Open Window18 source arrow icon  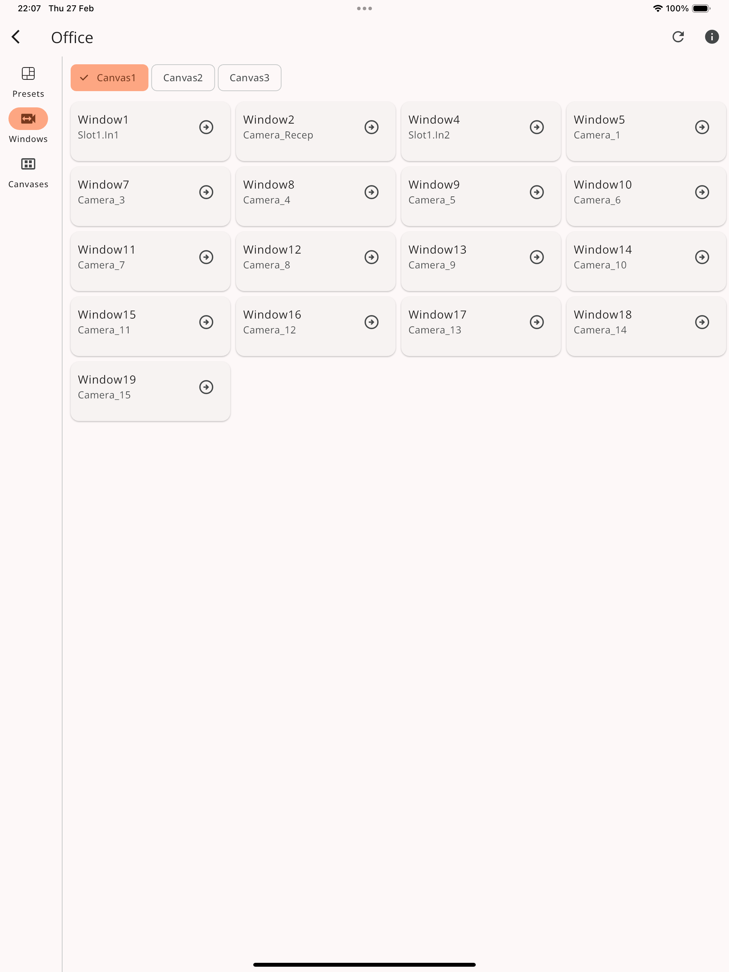click(702, 322)
